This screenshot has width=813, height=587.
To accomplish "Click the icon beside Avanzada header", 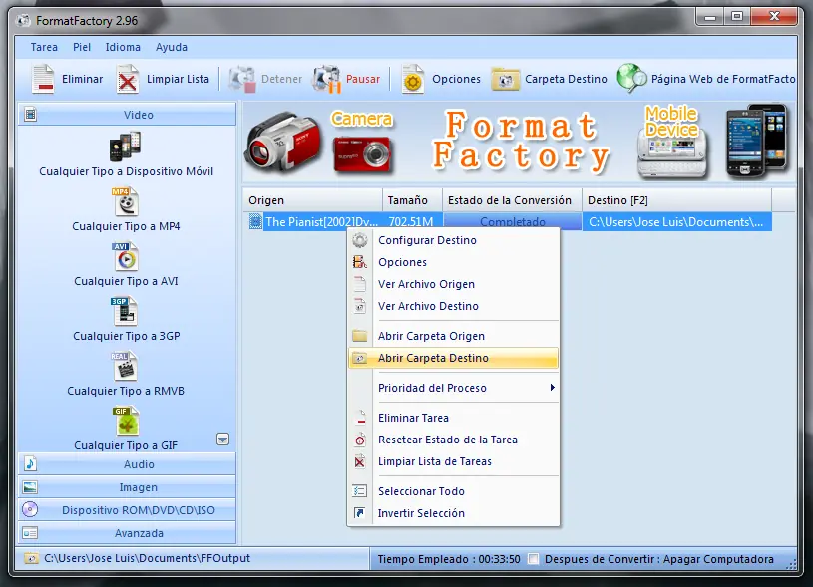I will 30,533.
